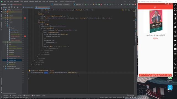Click the Project panel settings gear icon
177x99 pixels.
click(x=18, y=7)
